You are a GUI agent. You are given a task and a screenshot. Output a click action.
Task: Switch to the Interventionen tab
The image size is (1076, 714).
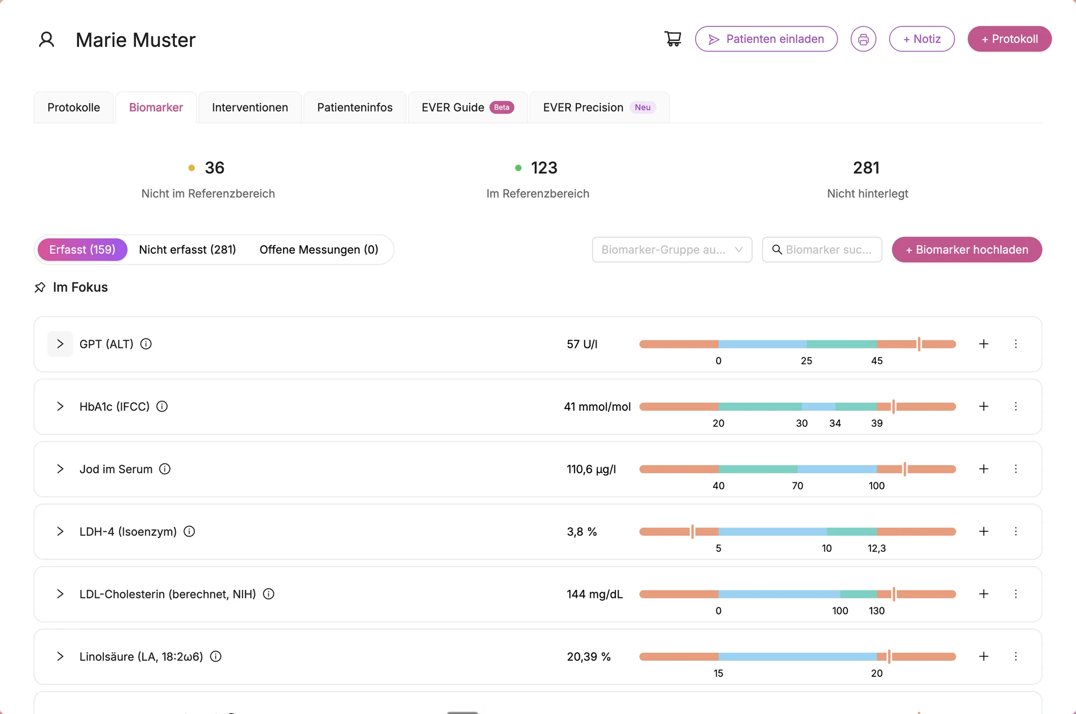(250, 108)
